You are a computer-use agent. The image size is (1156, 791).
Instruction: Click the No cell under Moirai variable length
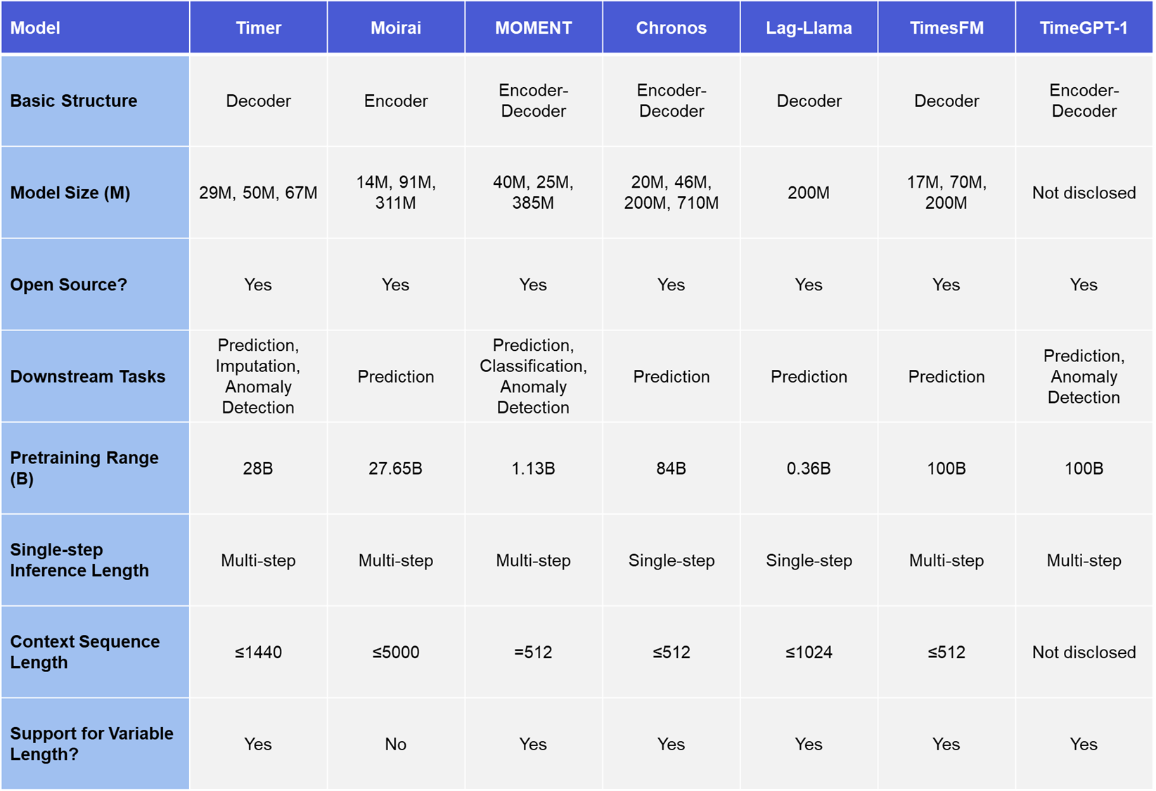(396, 743)
